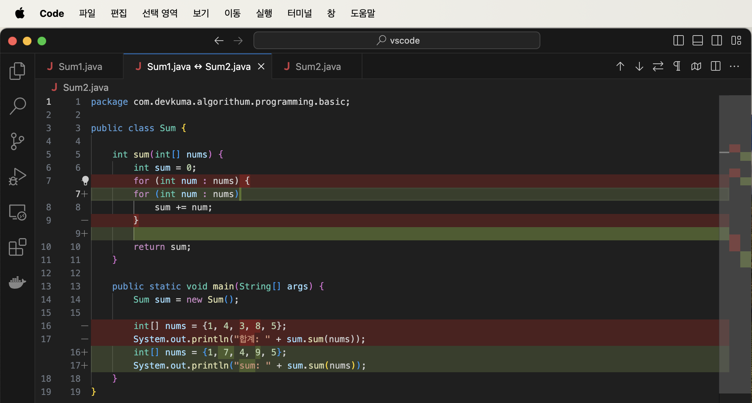Click the 'public static void main' line

(218, 286)
